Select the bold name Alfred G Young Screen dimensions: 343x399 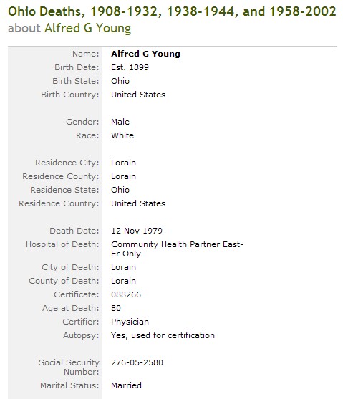(145, 54)
